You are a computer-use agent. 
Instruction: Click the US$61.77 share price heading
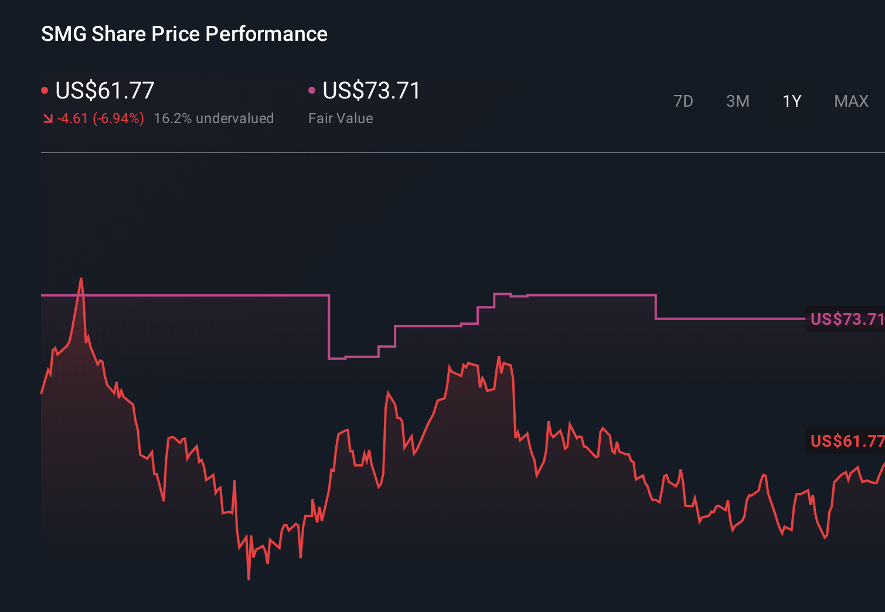coord(105,91)
